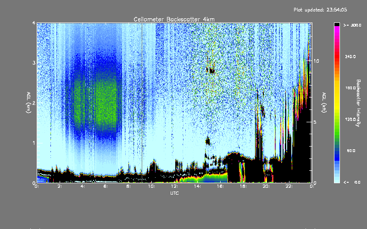Select the 'Ceilometer Backscatter 4km' plot title
Image resolution: width=367 pixels, height=229 pixels.
(x=174, y=19)
